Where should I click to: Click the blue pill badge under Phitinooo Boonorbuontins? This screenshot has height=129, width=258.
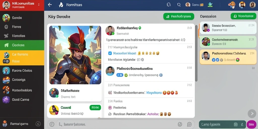tap(120, 75)
